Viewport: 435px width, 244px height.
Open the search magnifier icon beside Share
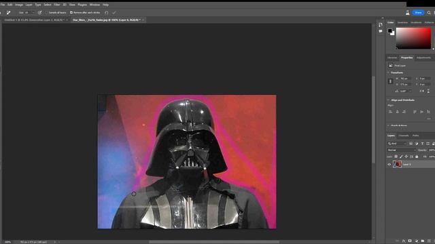pyautogui.click(x=429, y=13)
